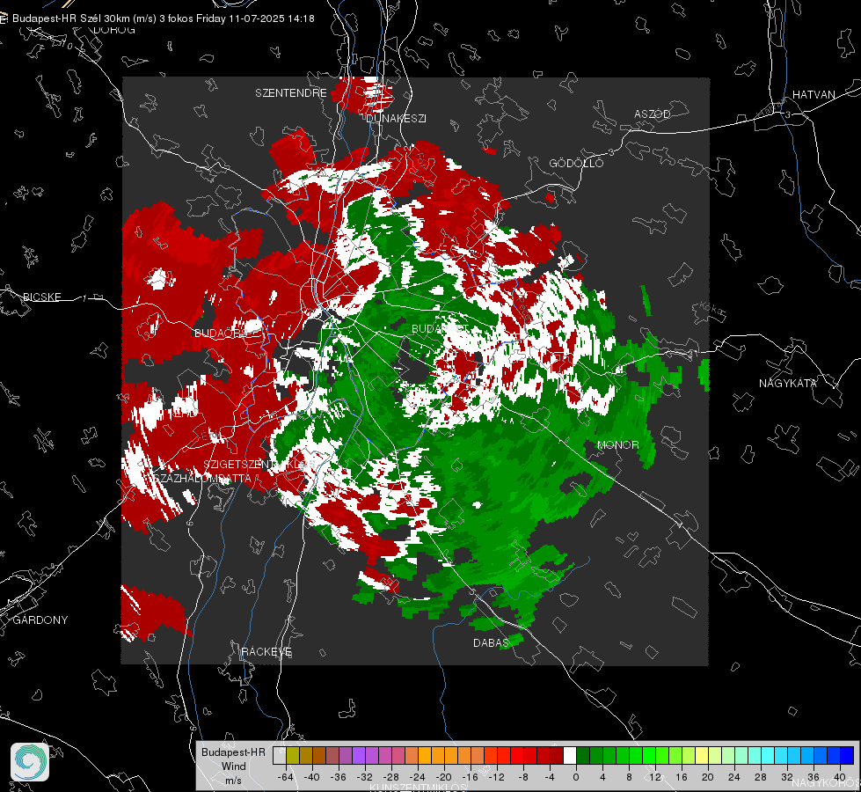
Task: Select the olive swatch above -64
Action: (x=293, y=755)
